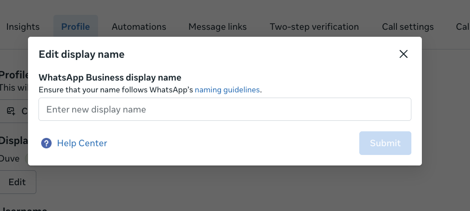Go to the Message links tab
The height and width of the screenshot is (211, 470).
217,27
